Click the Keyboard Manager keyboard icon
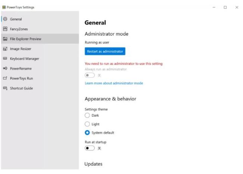The height and width of the screenshot is (174, 243). click(5, 58)
